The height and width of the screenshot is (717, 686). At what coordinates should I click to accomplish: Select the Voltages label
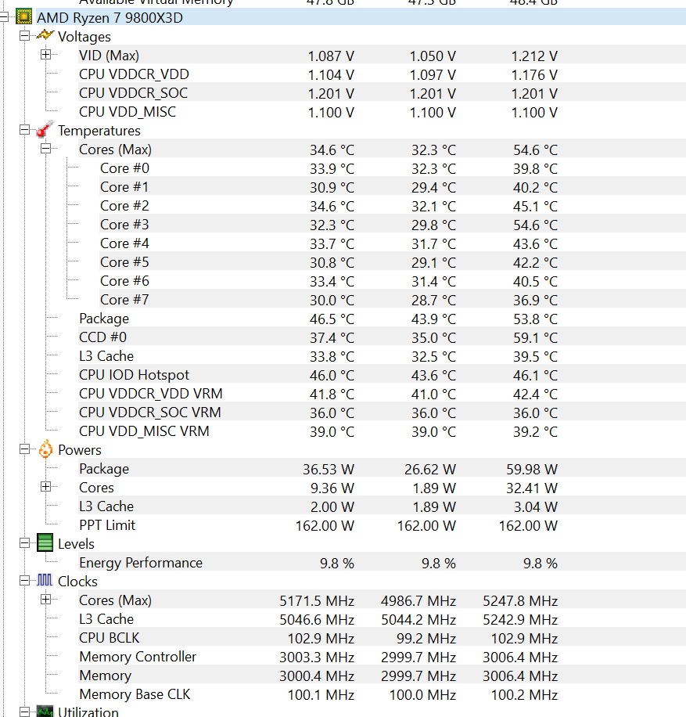click(84, 37)
